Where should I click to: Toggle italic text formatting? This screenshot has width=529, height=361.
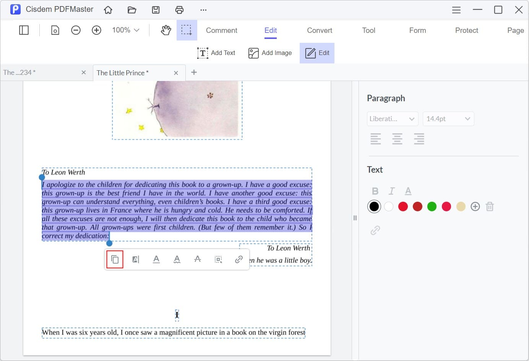click(391, 191)
